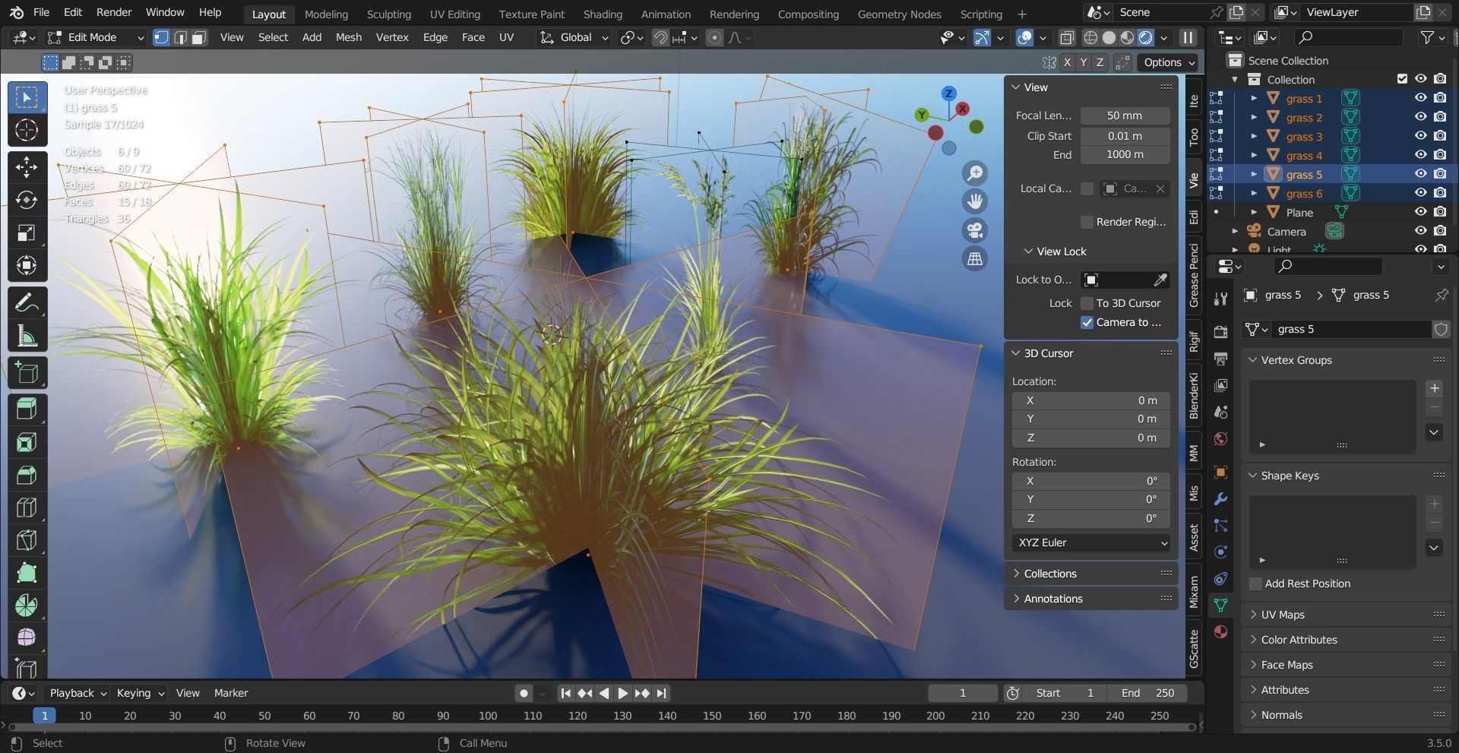Hide the Plane object in viewport
The image size is (1459, 753).
(x=1419, y=212)
